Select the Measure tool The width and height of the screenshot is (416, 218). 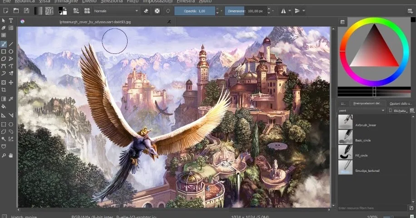click(x=11, y=116)
